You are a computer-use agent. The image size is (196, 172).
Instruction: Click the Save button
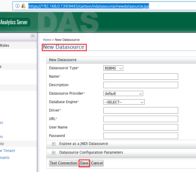(x=84, y=163)
